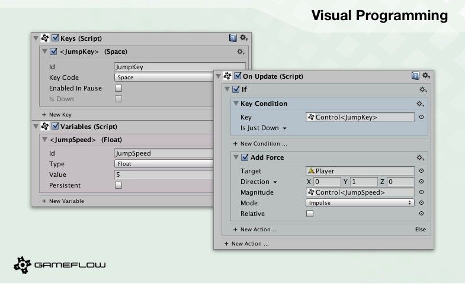Click object picker circle beside Magnitude field
The width and height of the screenshot is (465, 284).
coord(421,192)
